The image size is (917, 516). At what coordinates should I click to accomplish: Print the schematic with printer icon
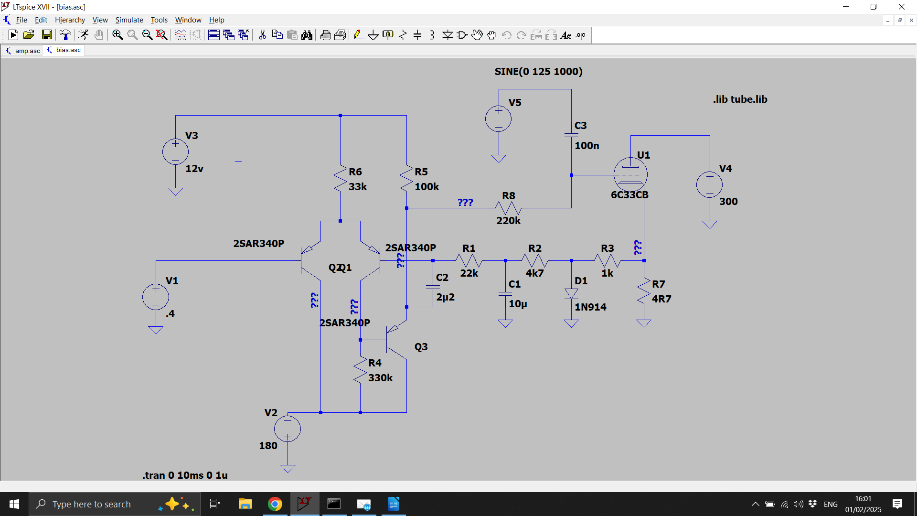tap(341, 35)
